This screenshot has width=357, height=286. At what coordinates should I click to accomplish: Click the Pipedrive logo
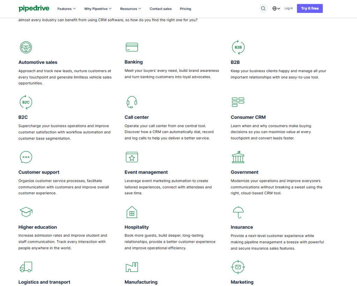click(x=34, y=8)
